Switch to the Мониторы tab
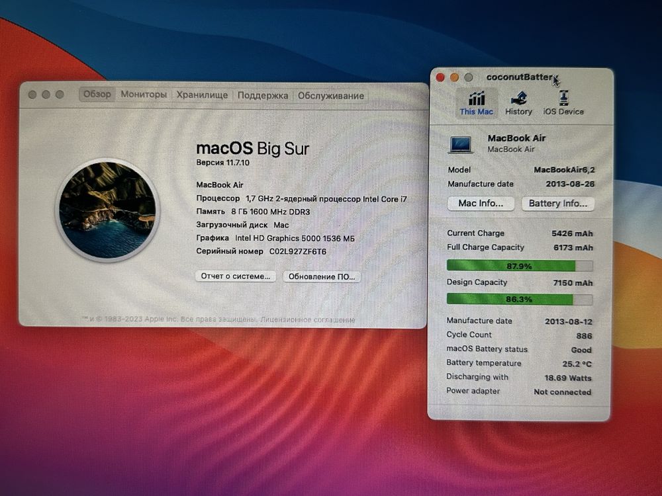 144,95
